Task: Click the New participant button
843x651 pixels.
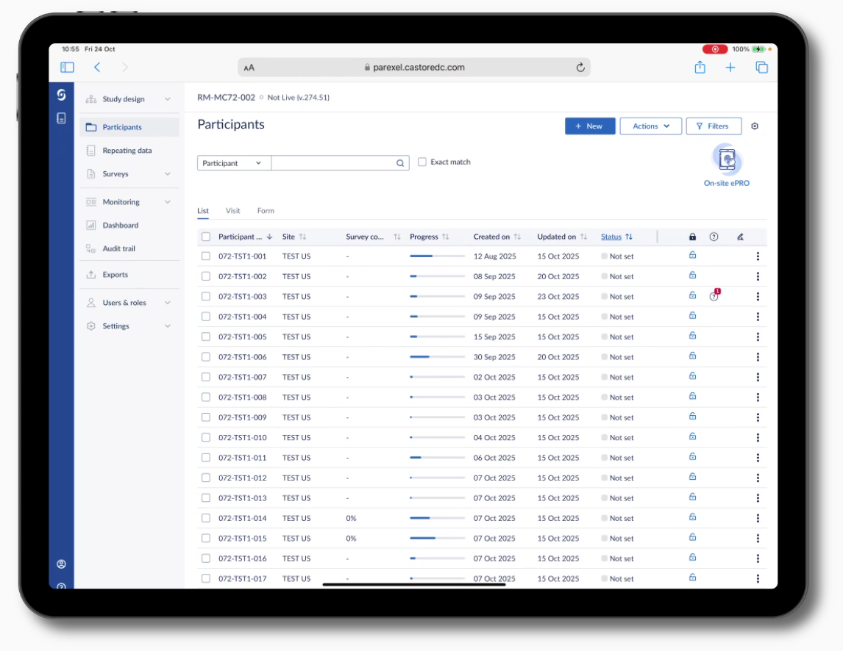Action: coord(589,126)
